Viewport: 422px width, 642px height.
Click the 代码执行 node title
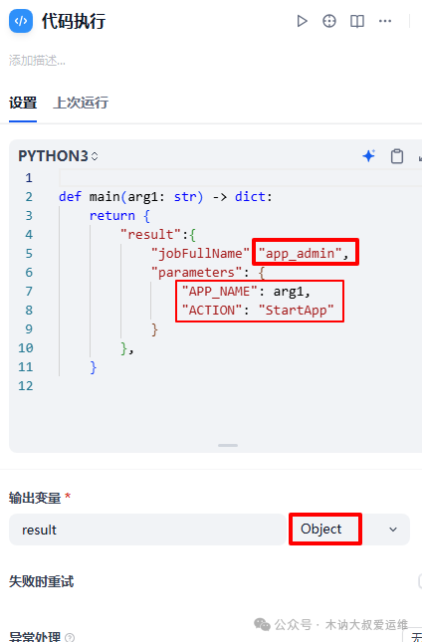(74, 21)
